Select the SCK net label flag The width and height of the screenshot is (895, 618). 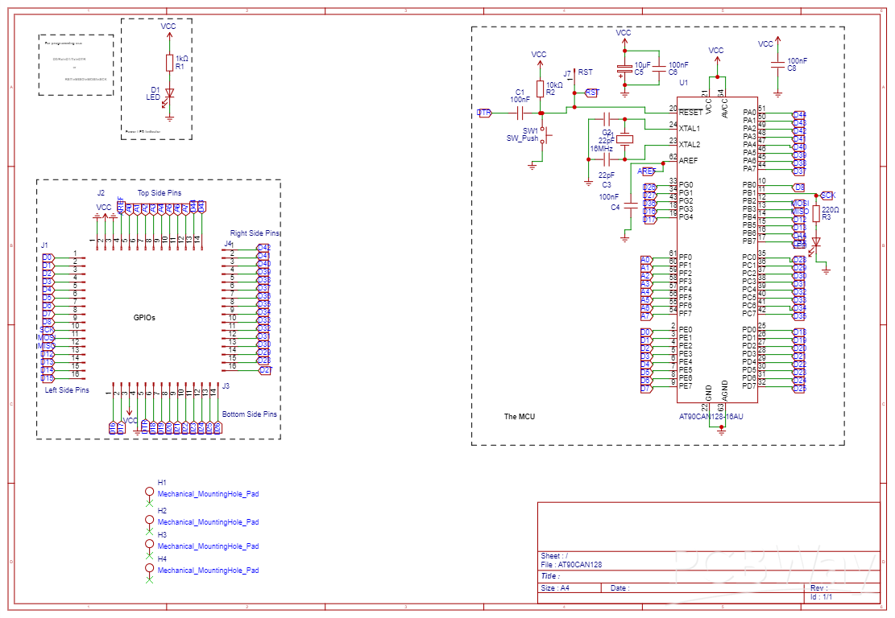point(827,195)
